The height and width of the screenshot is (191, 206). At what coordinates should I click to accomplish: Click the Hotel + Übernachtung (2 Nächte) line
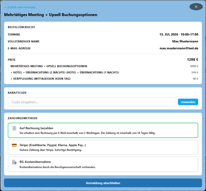[65, 73]
